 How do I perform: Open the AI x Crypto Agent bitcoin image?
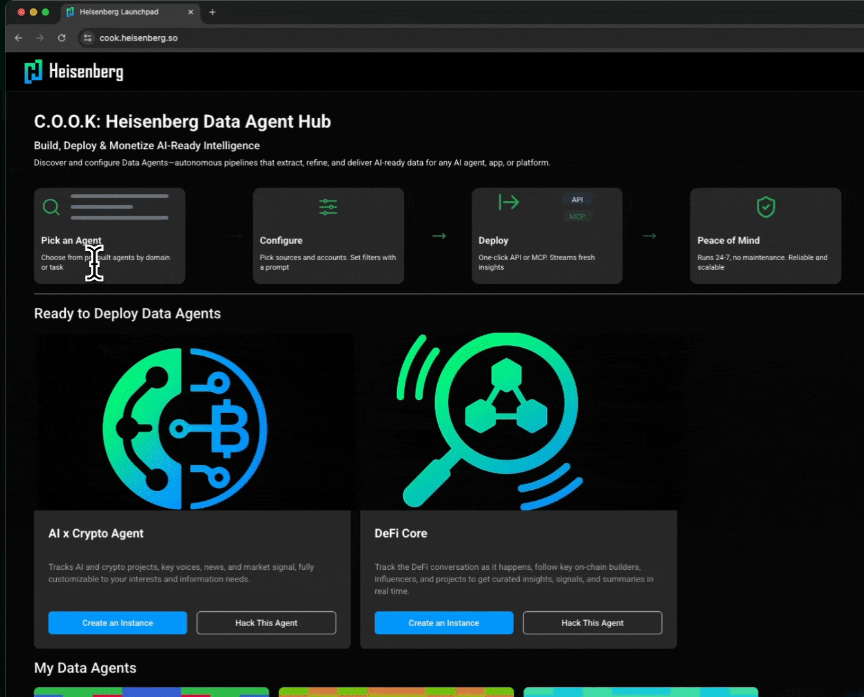coord(185,429)
